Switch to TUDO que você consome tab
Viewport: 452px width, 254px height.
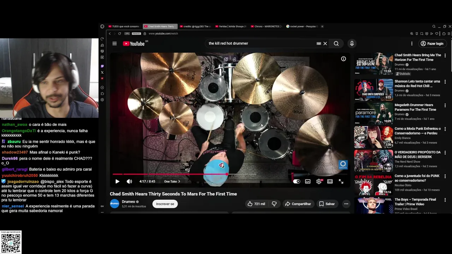coord(124,26)
